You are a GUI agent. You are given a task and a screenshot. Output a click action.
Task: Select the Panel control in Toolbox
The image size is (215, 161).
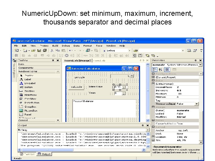[x=39, y=114]
